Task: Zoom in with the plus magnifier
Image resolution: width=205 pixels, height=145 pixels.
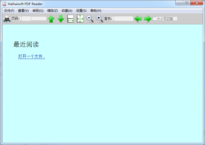Action: [x=100, y=19]
